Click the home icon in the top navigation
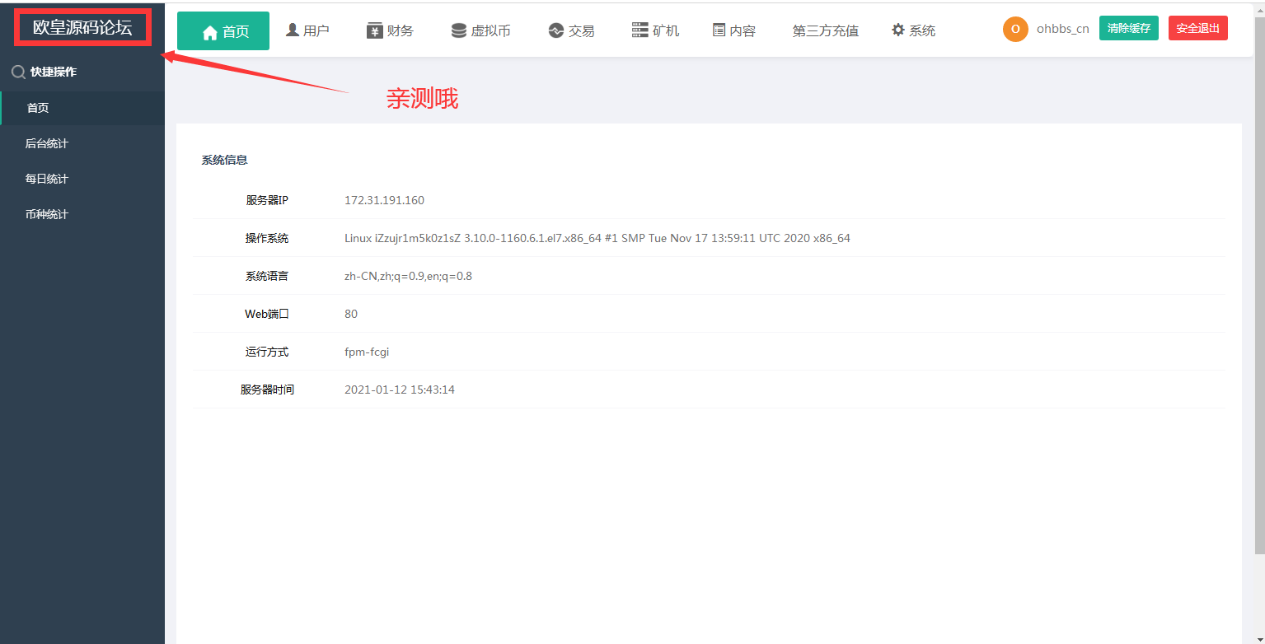The width and height of the screenshot is (1265, 644). [210, 32]
